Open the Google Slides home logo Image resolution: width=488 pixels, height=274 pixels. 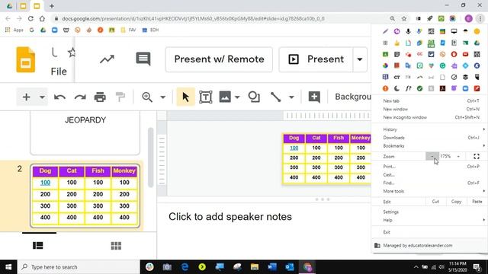point(25,59)
